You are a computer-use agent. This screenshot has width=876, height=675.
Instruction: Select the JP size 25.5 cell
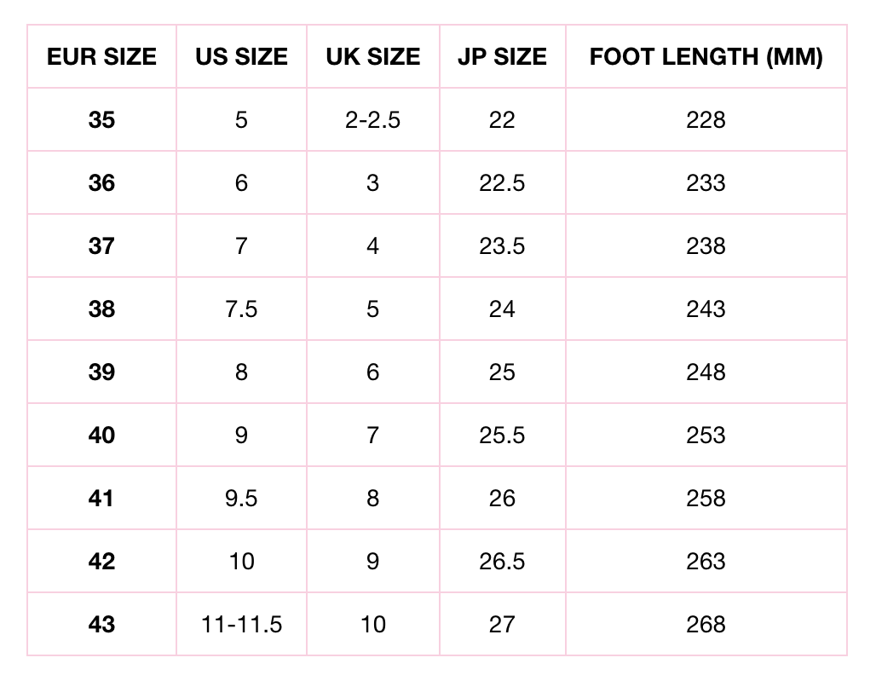coord(502,436)
